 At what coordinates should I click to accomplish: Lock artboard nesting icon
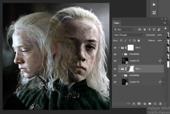tap(134, 41)
